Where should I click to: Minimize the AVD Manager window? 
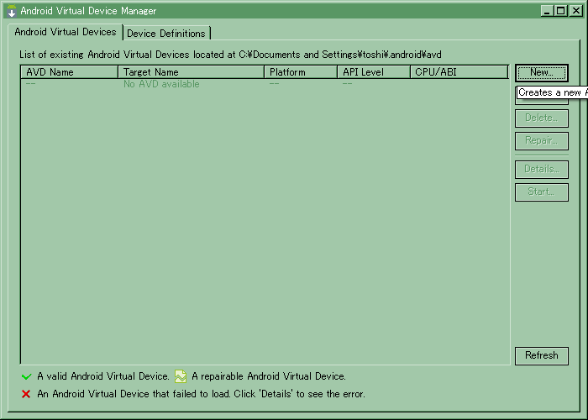(x=547, y=11)
